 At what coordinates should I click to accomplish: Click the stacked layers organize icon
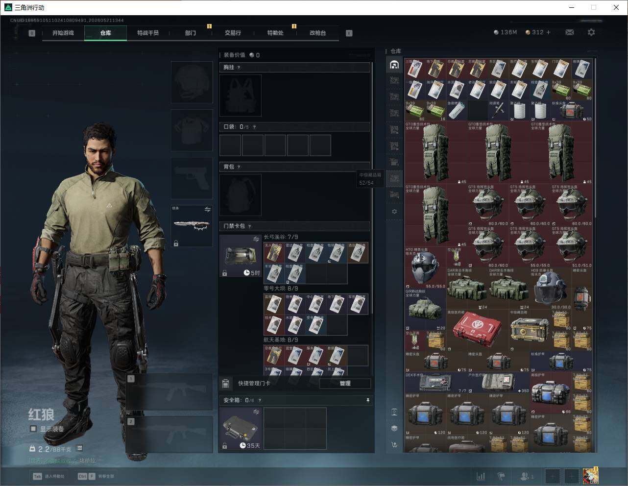coord(394,428)
